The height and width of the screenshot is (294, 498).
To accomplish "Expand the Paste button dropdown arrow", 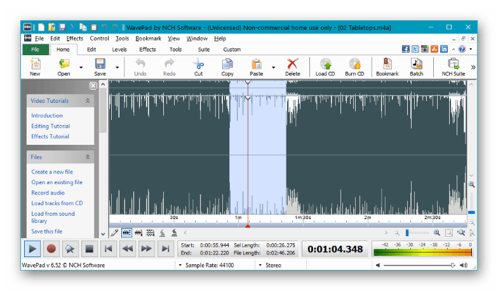I will [273, 67].
